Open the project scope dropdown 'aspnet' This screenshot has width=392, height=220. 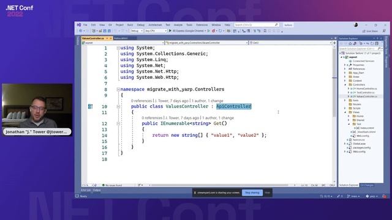(123, 43)
